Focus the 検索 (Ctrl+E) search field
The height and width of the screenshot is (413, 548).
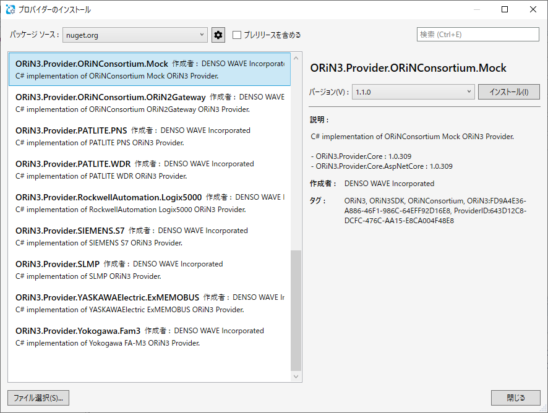click(477, 34)
